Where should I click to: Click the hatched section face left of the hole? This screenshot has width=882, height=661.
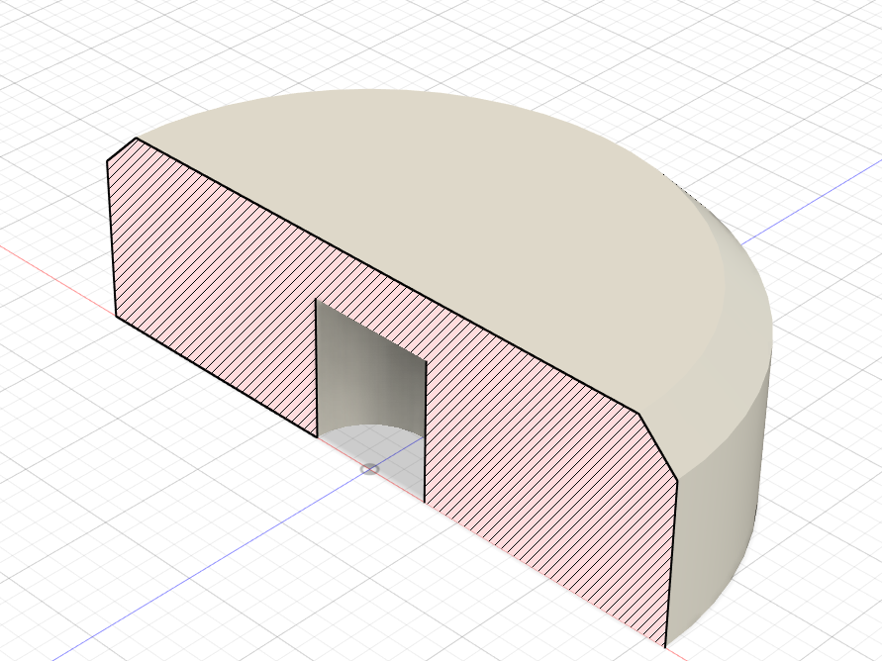click(x=214, y=281)
